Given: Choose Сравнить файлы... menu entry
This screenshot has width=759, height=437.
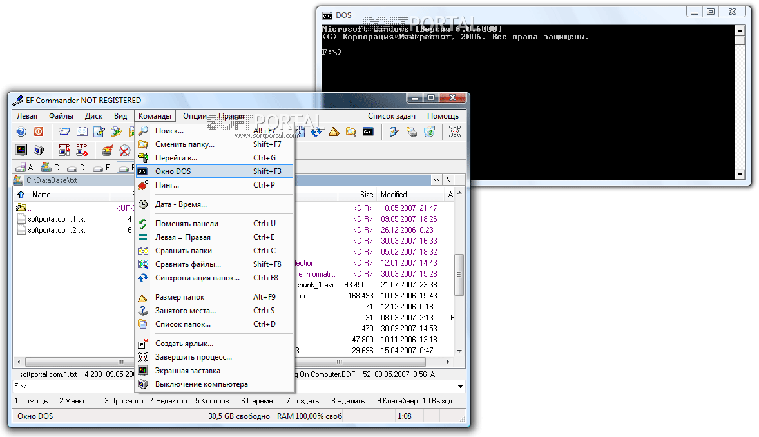Looking at the screenshot, I should pos(215,264).
